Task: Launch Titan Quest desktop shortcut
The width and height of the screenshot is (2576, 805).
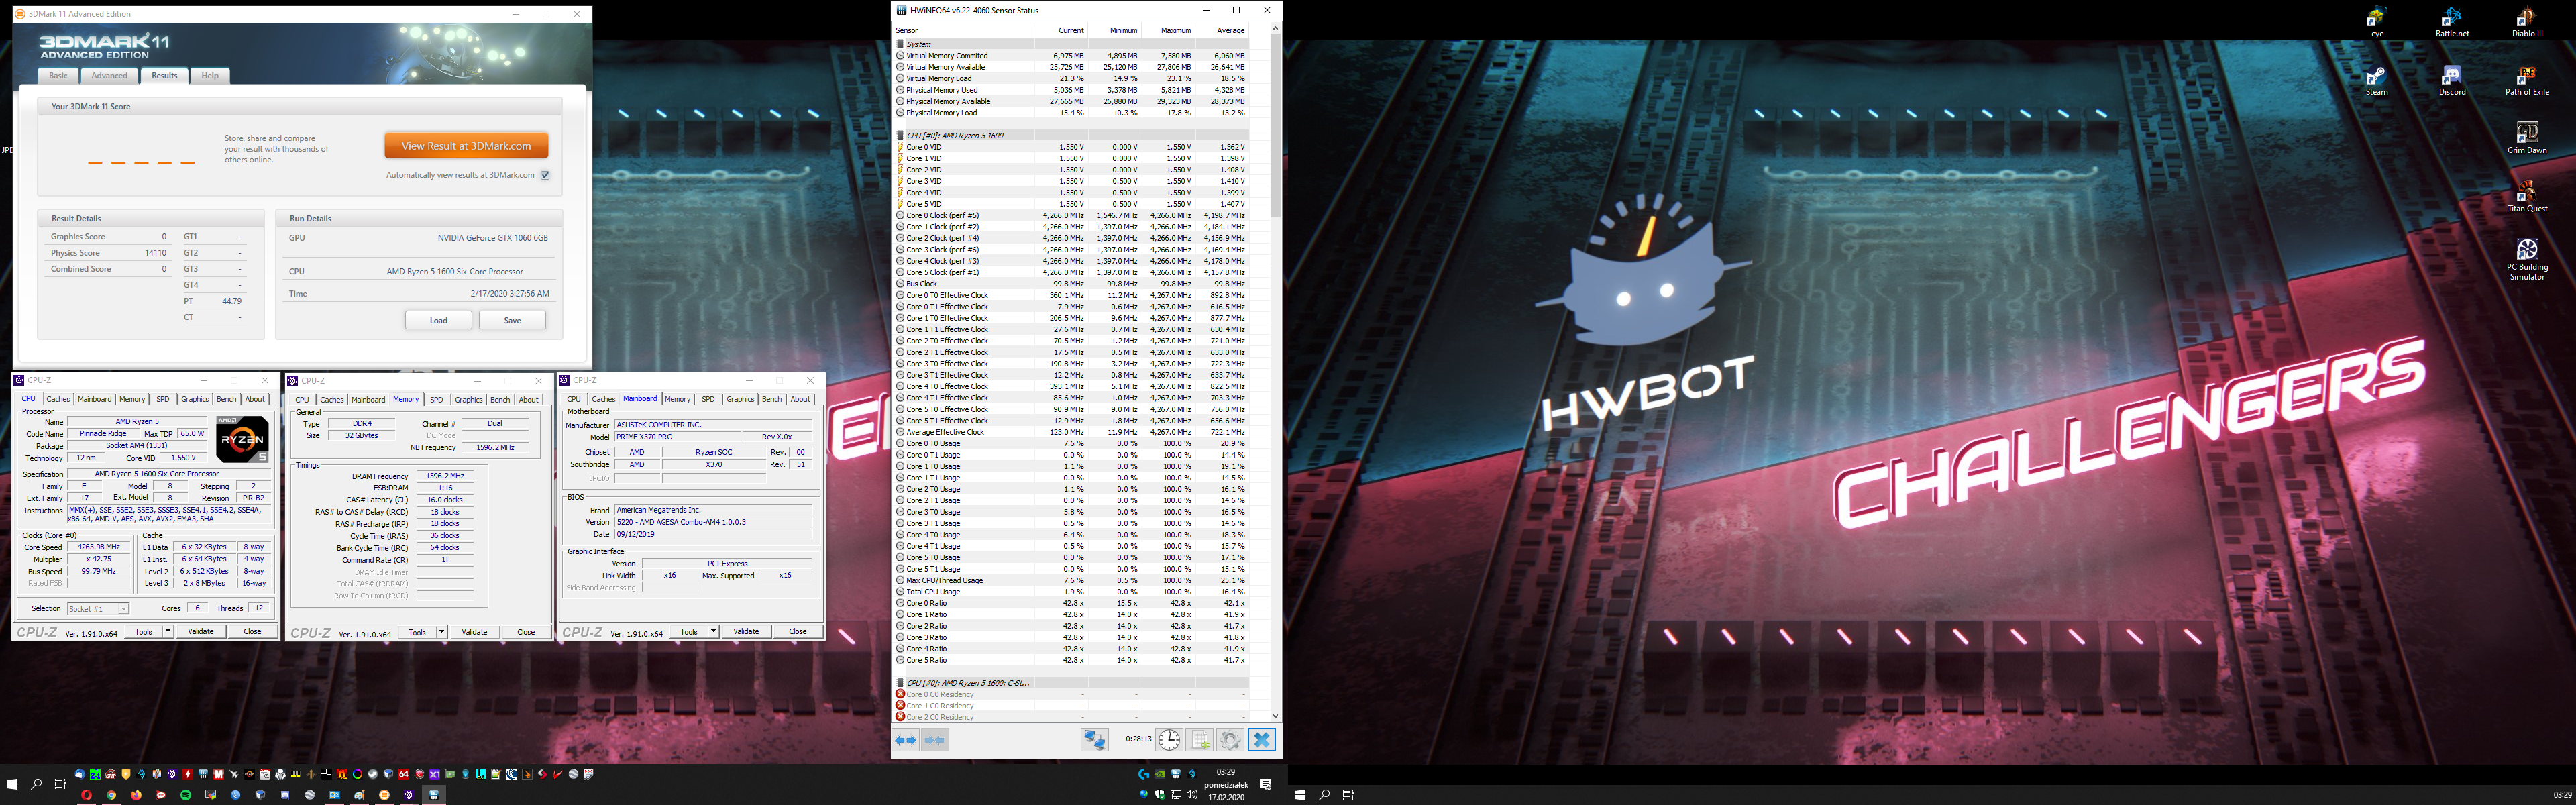Action: pos(2527,197)
